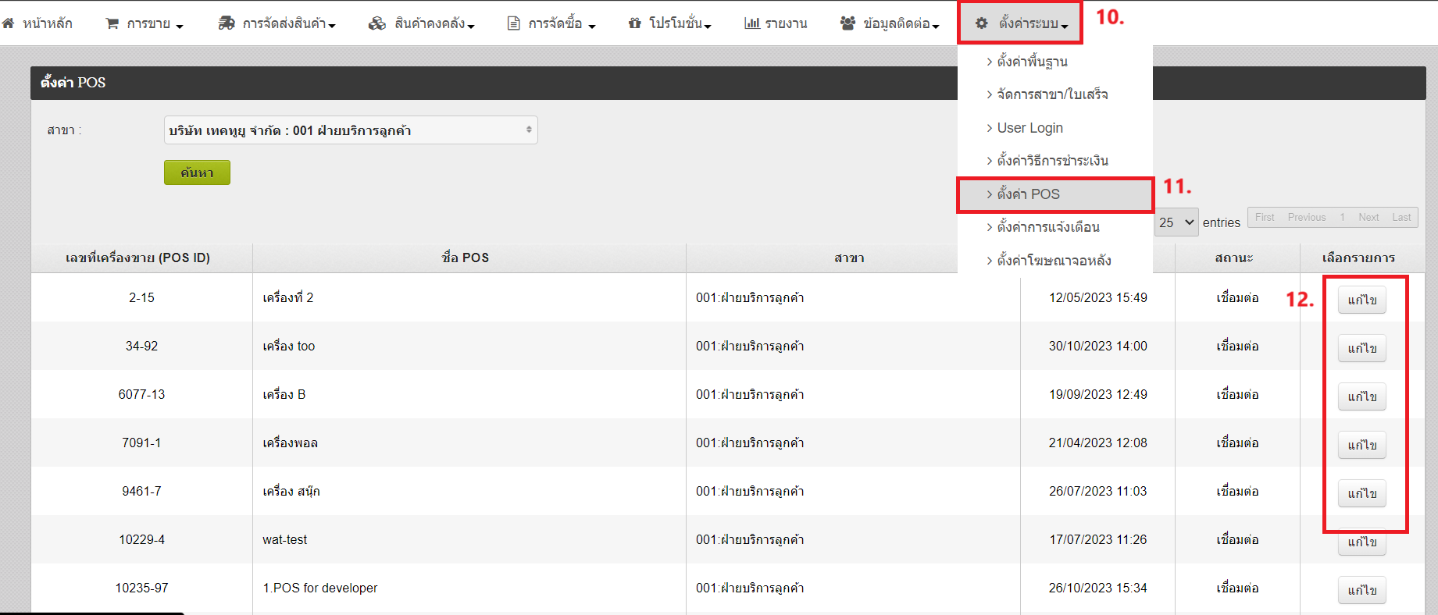Sort by สถานะ column header
Screen dimensions: 1438x615
tap(1237, 258)
